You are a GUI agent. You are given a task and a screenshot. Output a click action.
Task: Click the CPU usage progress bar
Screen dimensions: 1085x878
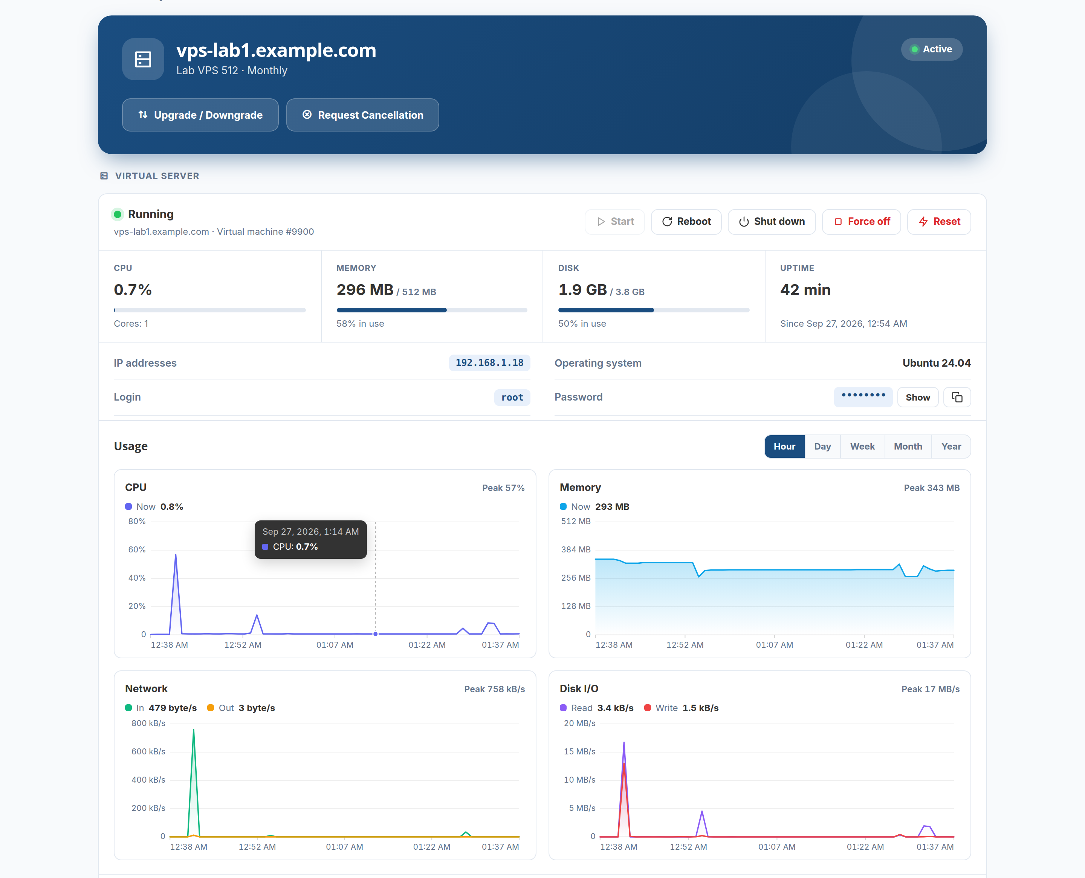[210, 310]
